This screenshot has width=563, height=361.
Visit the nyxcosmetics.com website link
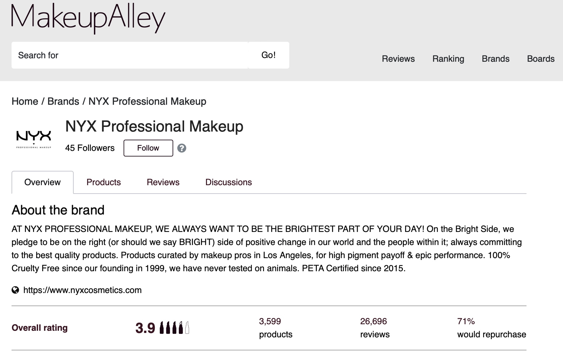tap(82, 290)
